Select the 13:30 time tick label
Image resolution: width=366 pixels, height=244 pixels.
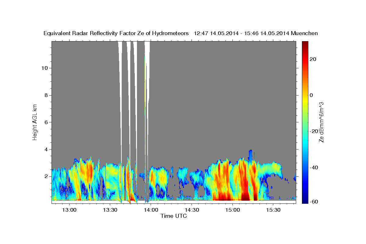pyautogui.click(x=110, y=210)
